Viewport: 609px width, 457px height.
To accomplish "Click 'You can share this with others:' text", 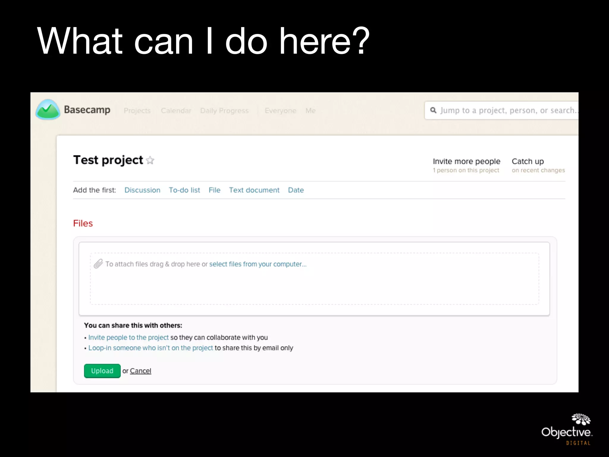I will pyautogui.click(x=133, y=325).
